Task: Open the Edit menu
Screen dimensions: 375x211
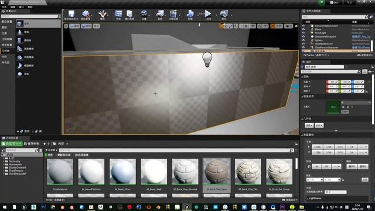Action: tap(13, 7)
